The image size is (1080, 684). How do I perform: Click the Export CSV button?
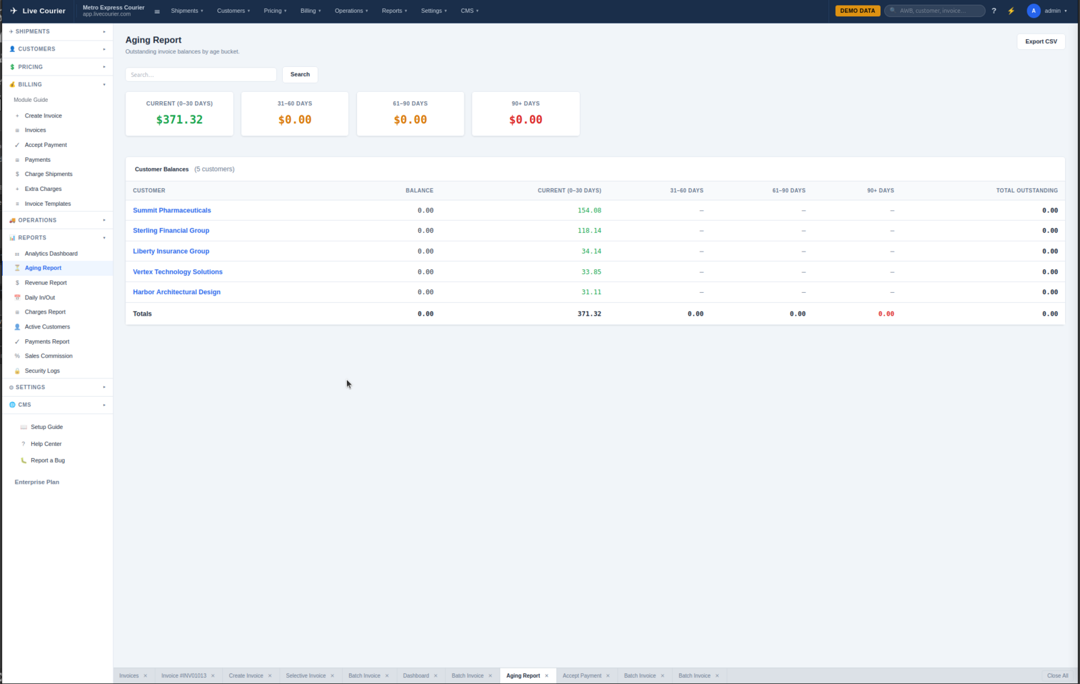1041,42
